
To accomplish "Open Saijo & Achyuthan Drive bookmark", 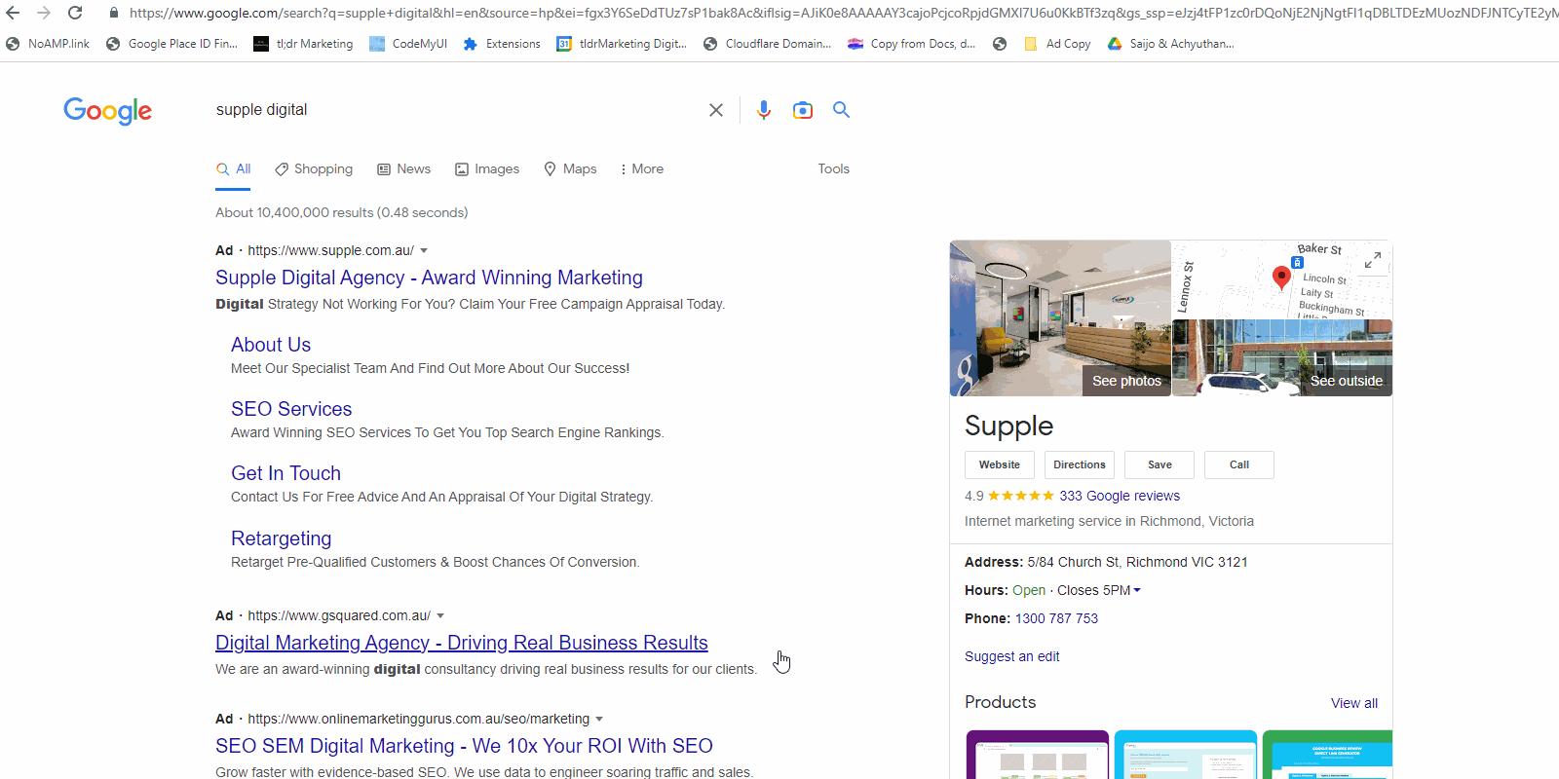I will tap(1171, 44).
